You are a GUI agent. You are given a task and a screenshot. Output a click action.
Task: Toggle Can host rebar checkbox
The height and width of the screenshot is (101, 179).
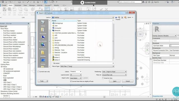tap(171, 45)
